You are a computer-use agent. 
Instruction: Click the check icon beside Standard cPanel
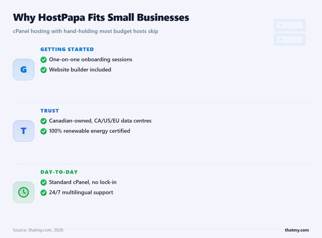point(43,183)
